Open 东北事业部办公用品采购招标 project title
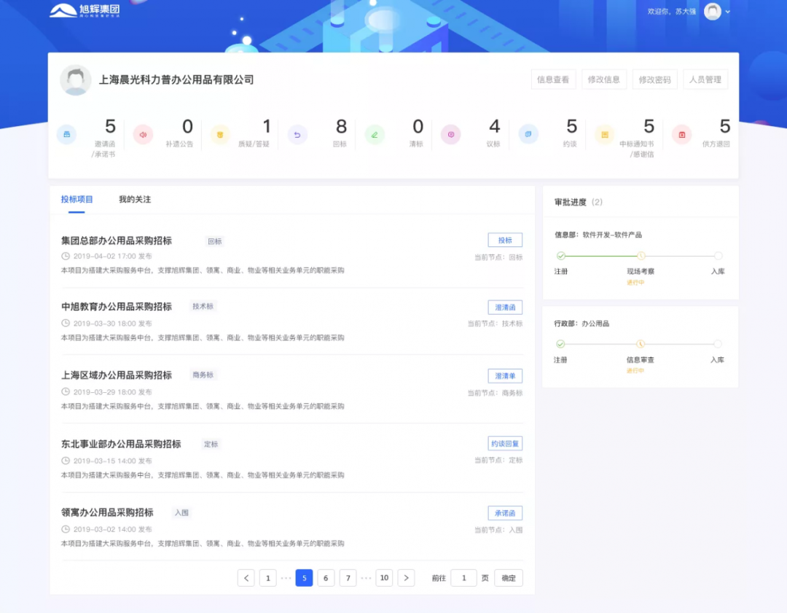This screenshot has height=613, width=787. tap(121, 444)
